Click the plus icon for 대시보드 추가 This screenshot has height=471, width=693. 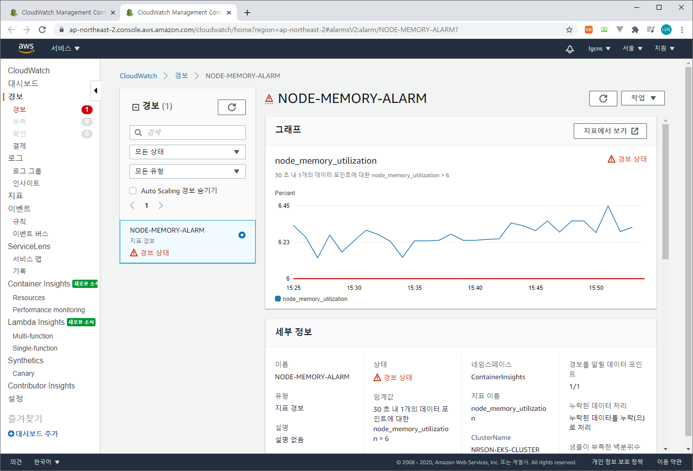tap(11, 434)
